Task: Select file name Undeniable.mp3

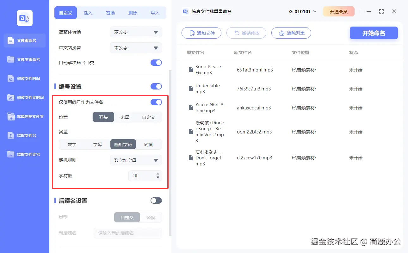Action: pos(208,89)
